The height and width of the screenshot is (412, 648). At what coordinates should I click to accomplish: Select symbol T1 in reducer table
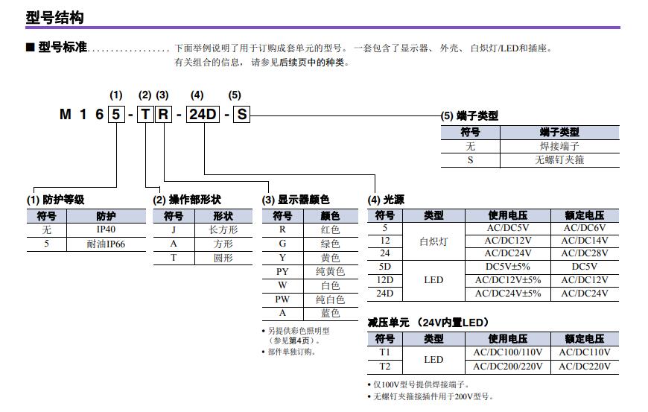click(385, 352)
